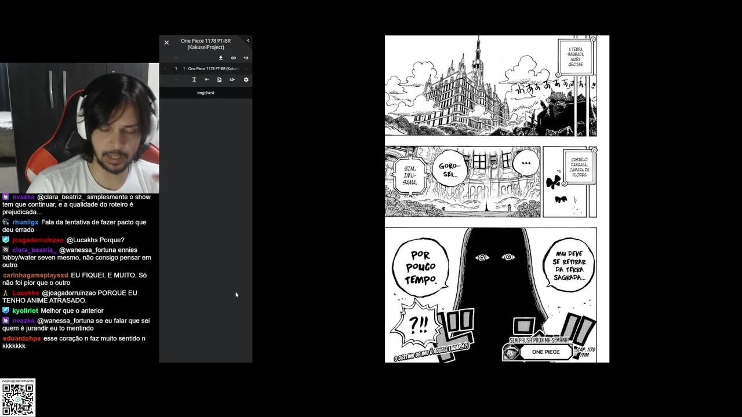Image resolution: width=742 pixels, height=417 pixels.
Task: Click the badge icon beside 'Lucakhs'
Action: 6,293
